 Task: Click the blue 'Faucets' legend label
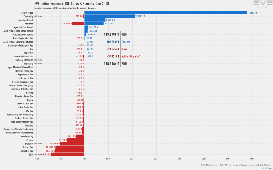pyautogui.click(x=126, y=42)
